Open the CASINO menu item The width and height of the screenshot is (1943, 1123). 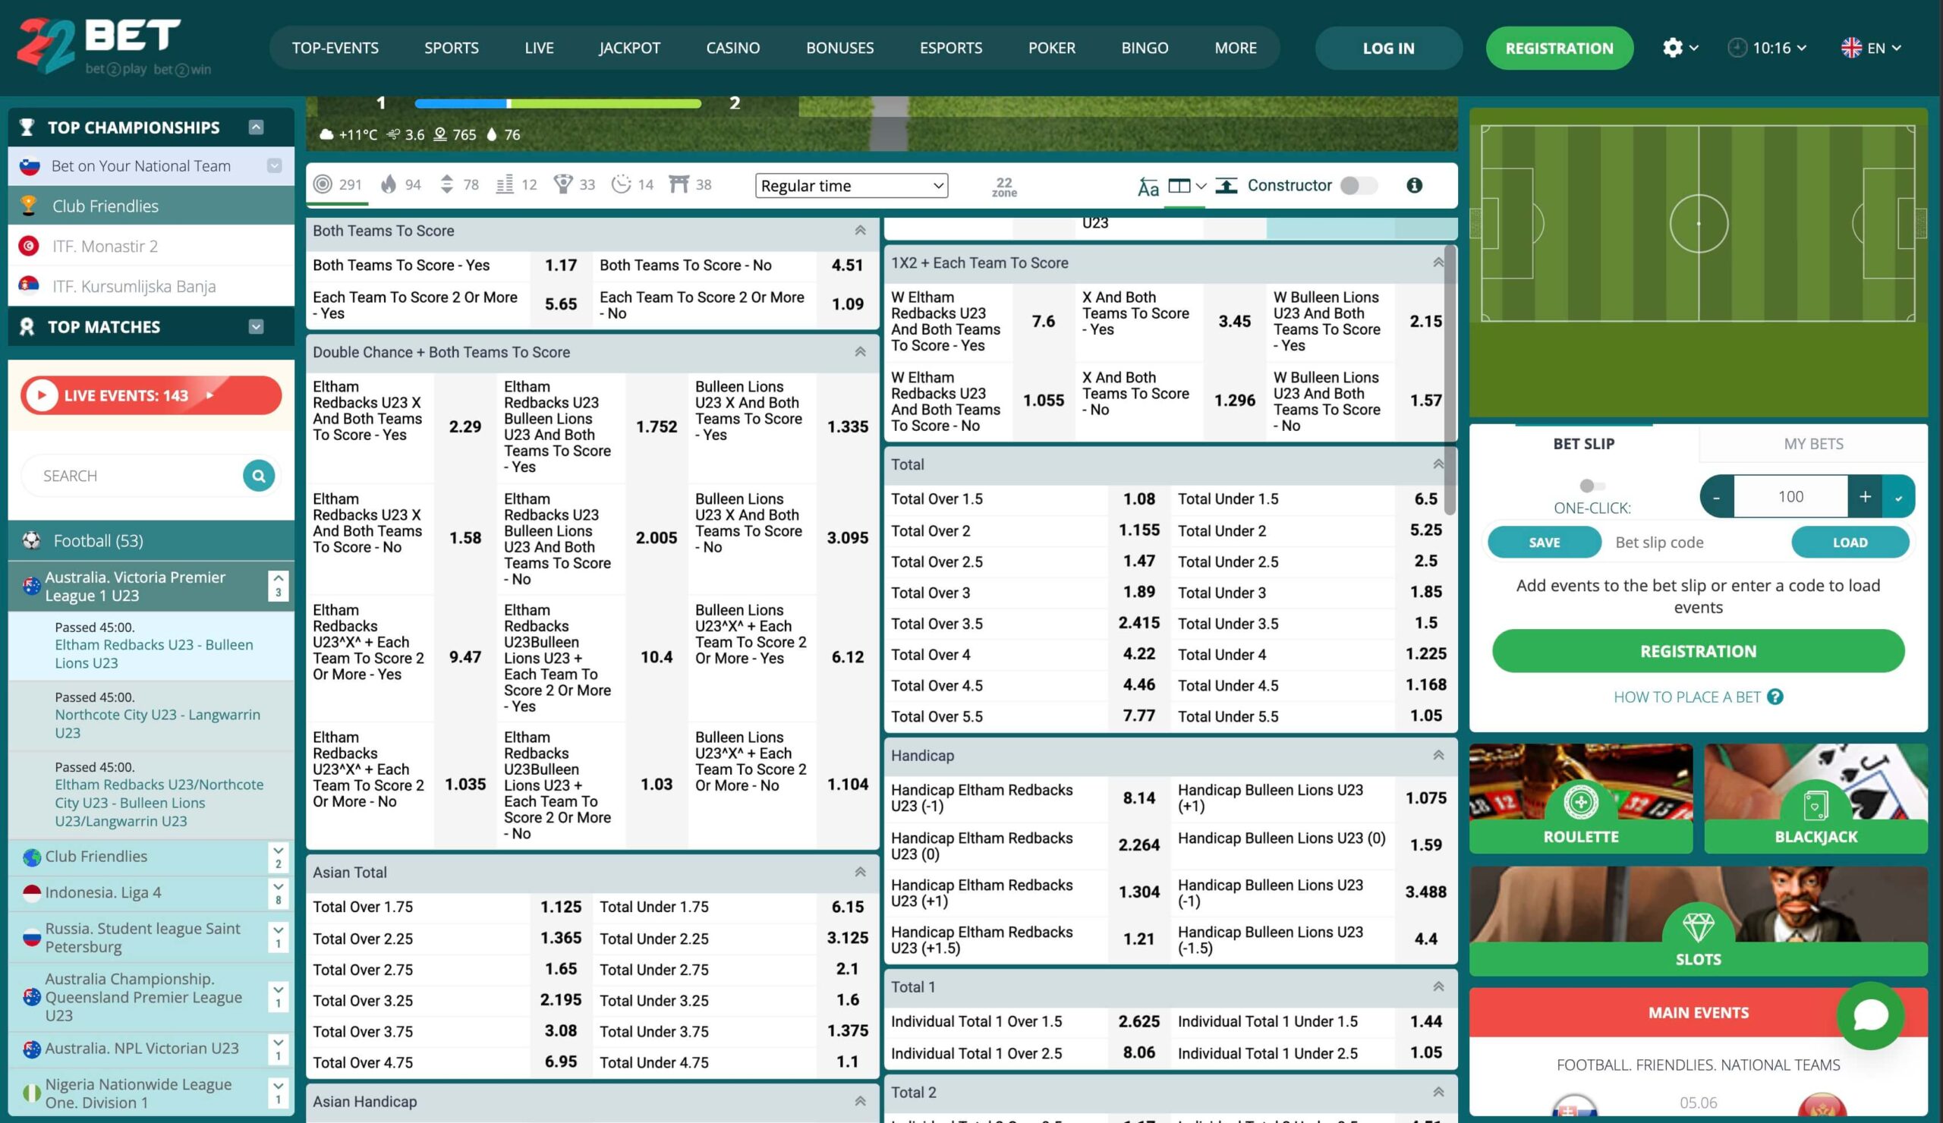[x=732, y=48]
